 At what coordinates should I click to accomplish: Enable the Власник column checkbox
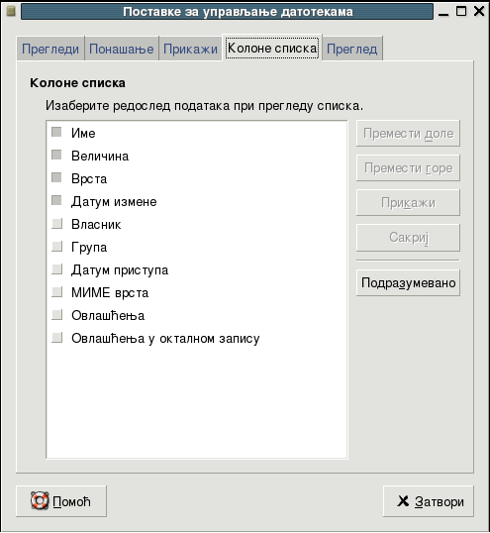[x=56, y=223]
